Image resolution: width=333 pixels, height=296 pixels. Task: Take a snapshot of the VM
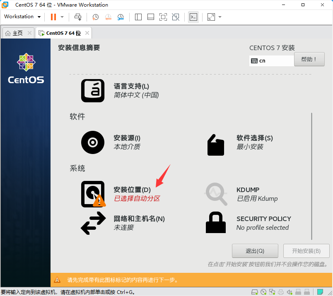point(95,17)
